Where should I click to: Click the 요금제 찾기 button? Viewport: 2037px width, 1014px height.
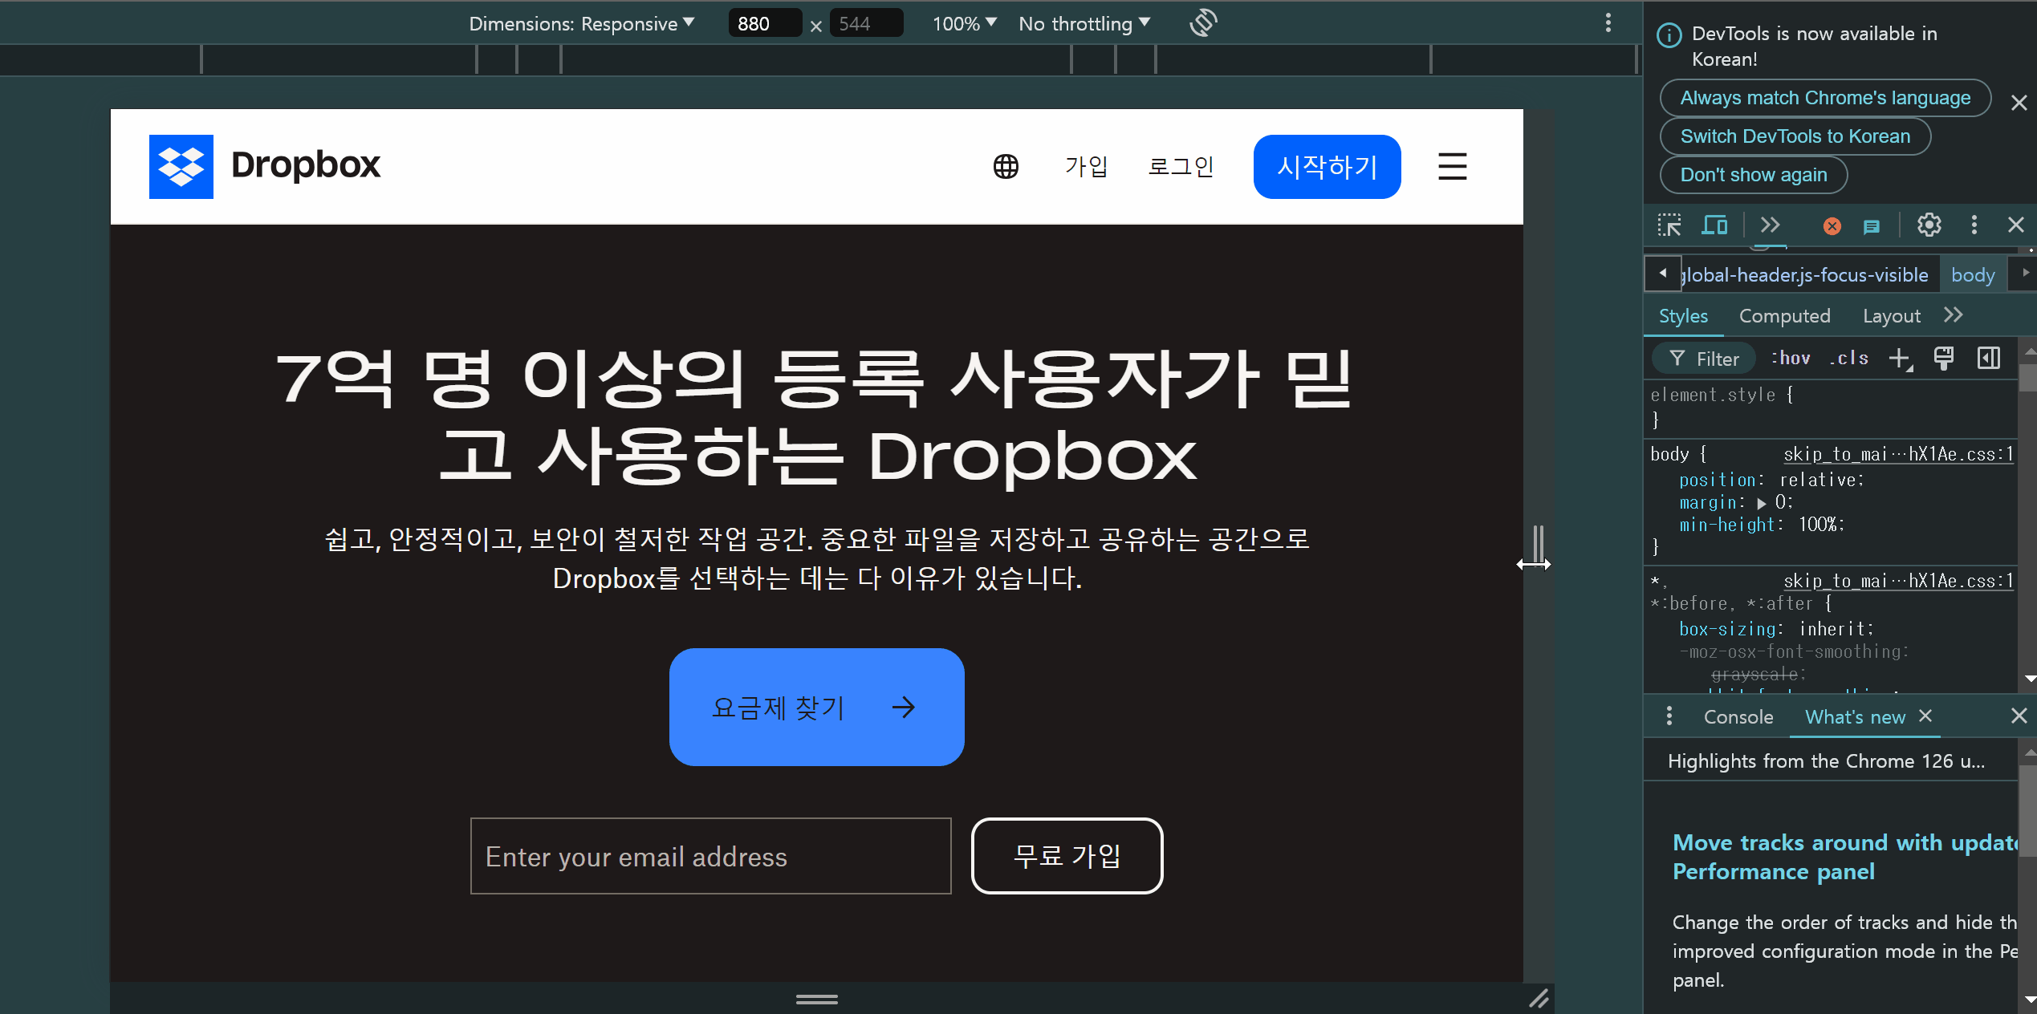tap(816, 707)
